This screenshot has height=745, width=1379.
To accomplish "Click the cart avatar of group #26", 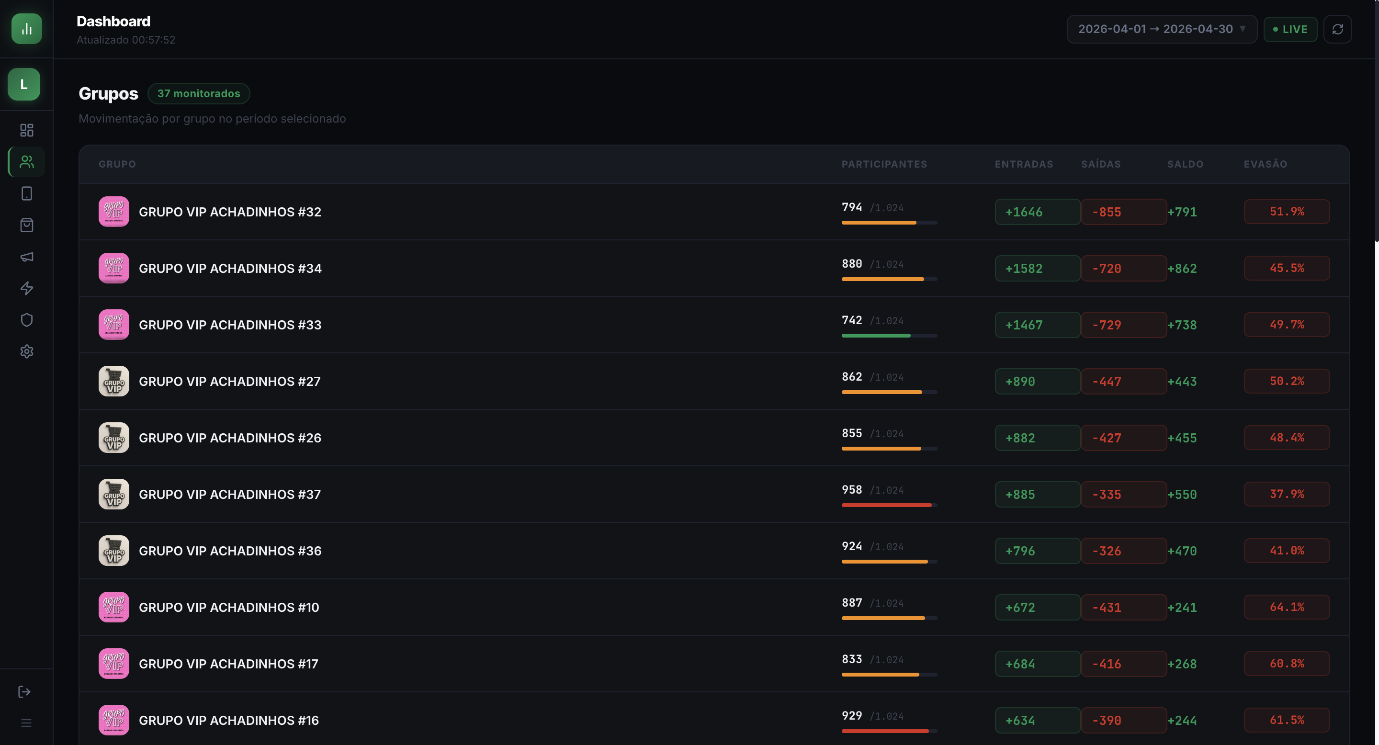I will pyautogui.click(x=113, y=438).
